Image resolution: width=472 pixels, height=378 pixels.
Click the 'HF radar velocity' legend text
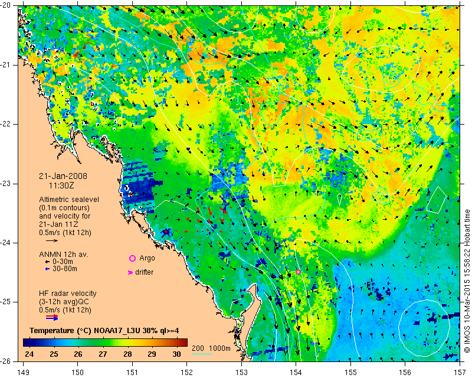point(68,294)
